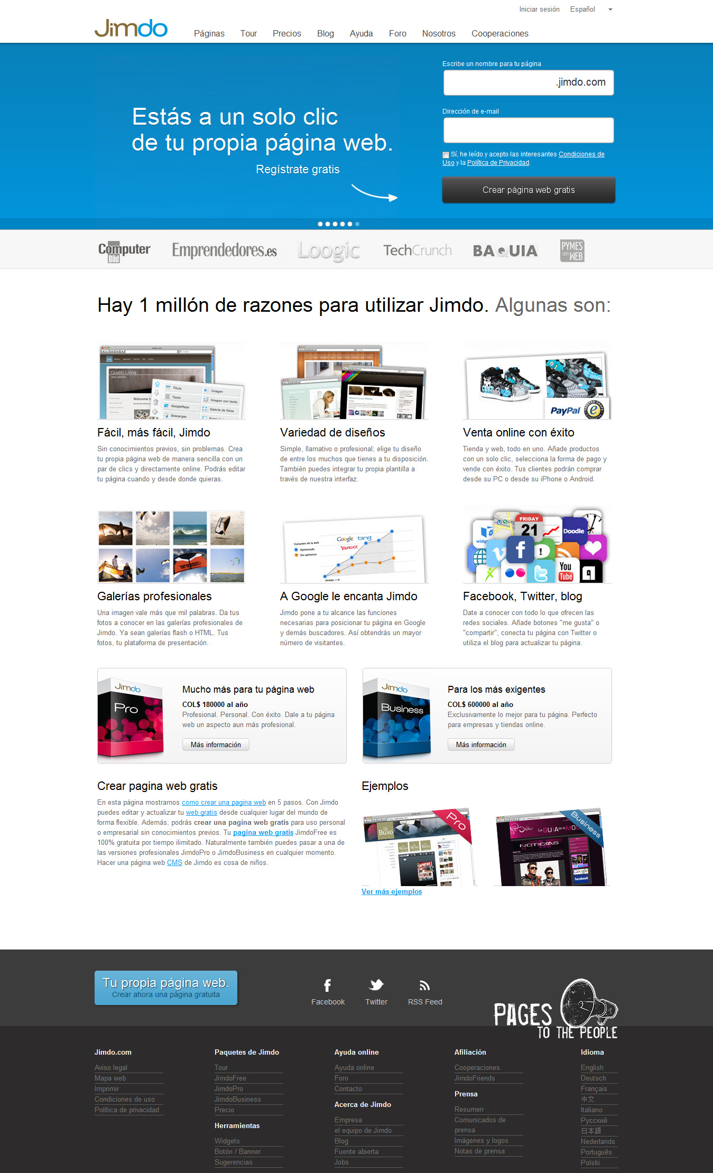Click Más información for the Business package
The image size is (713, 1173).
point(481,744)
